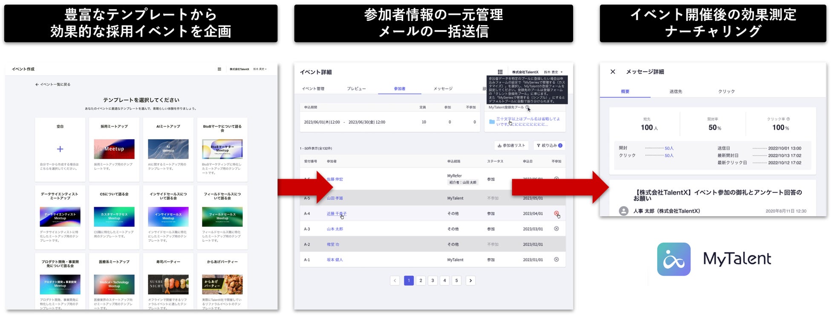
Task: Open user menu in イベント作成 header
Action: [x=260, y=69]
